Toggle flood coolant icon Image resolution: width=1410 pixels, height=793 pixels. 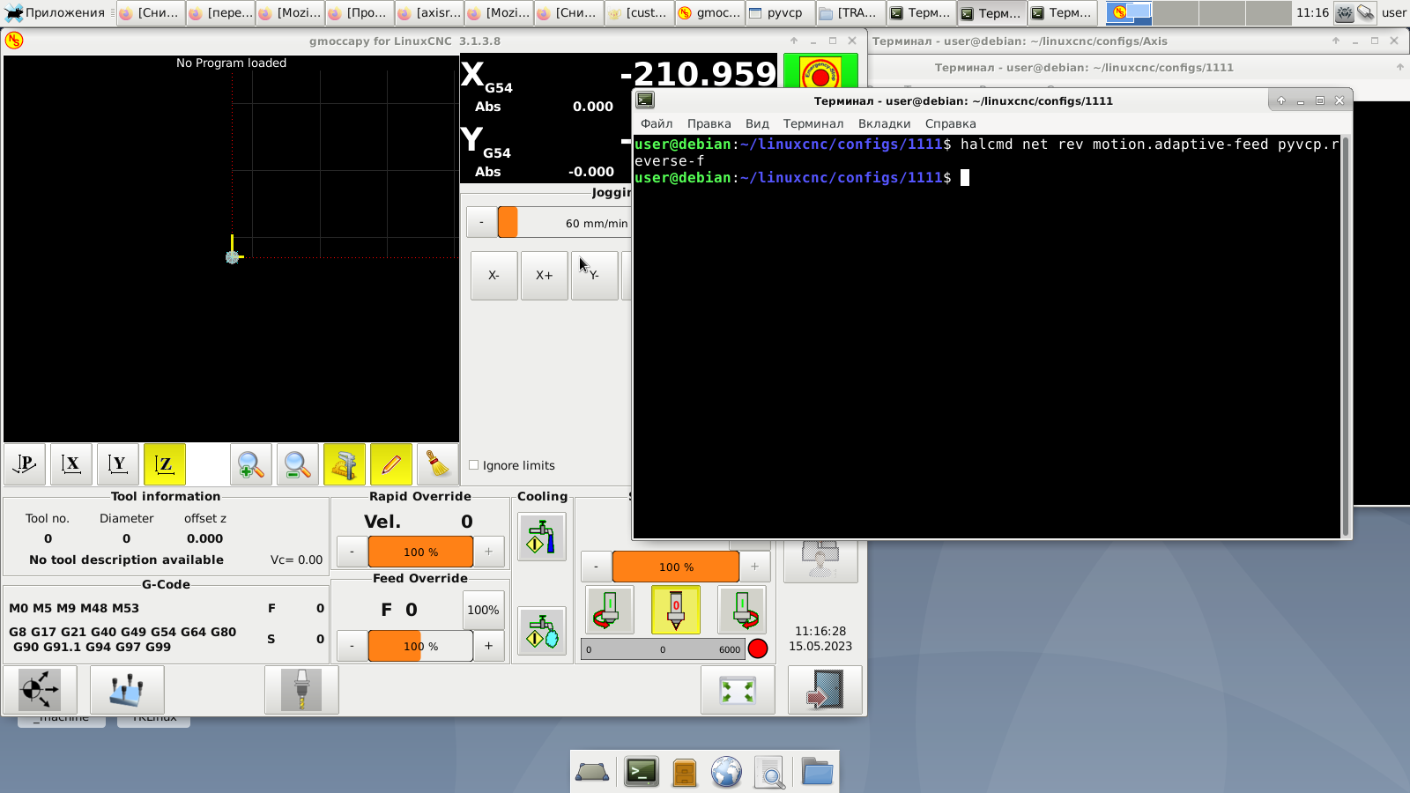pos(542,537)
